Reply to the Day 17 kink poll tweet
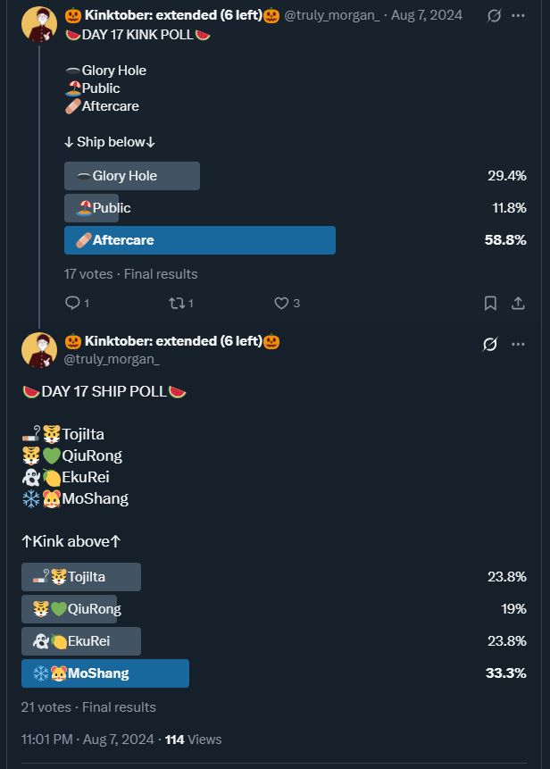 [73, 303]
